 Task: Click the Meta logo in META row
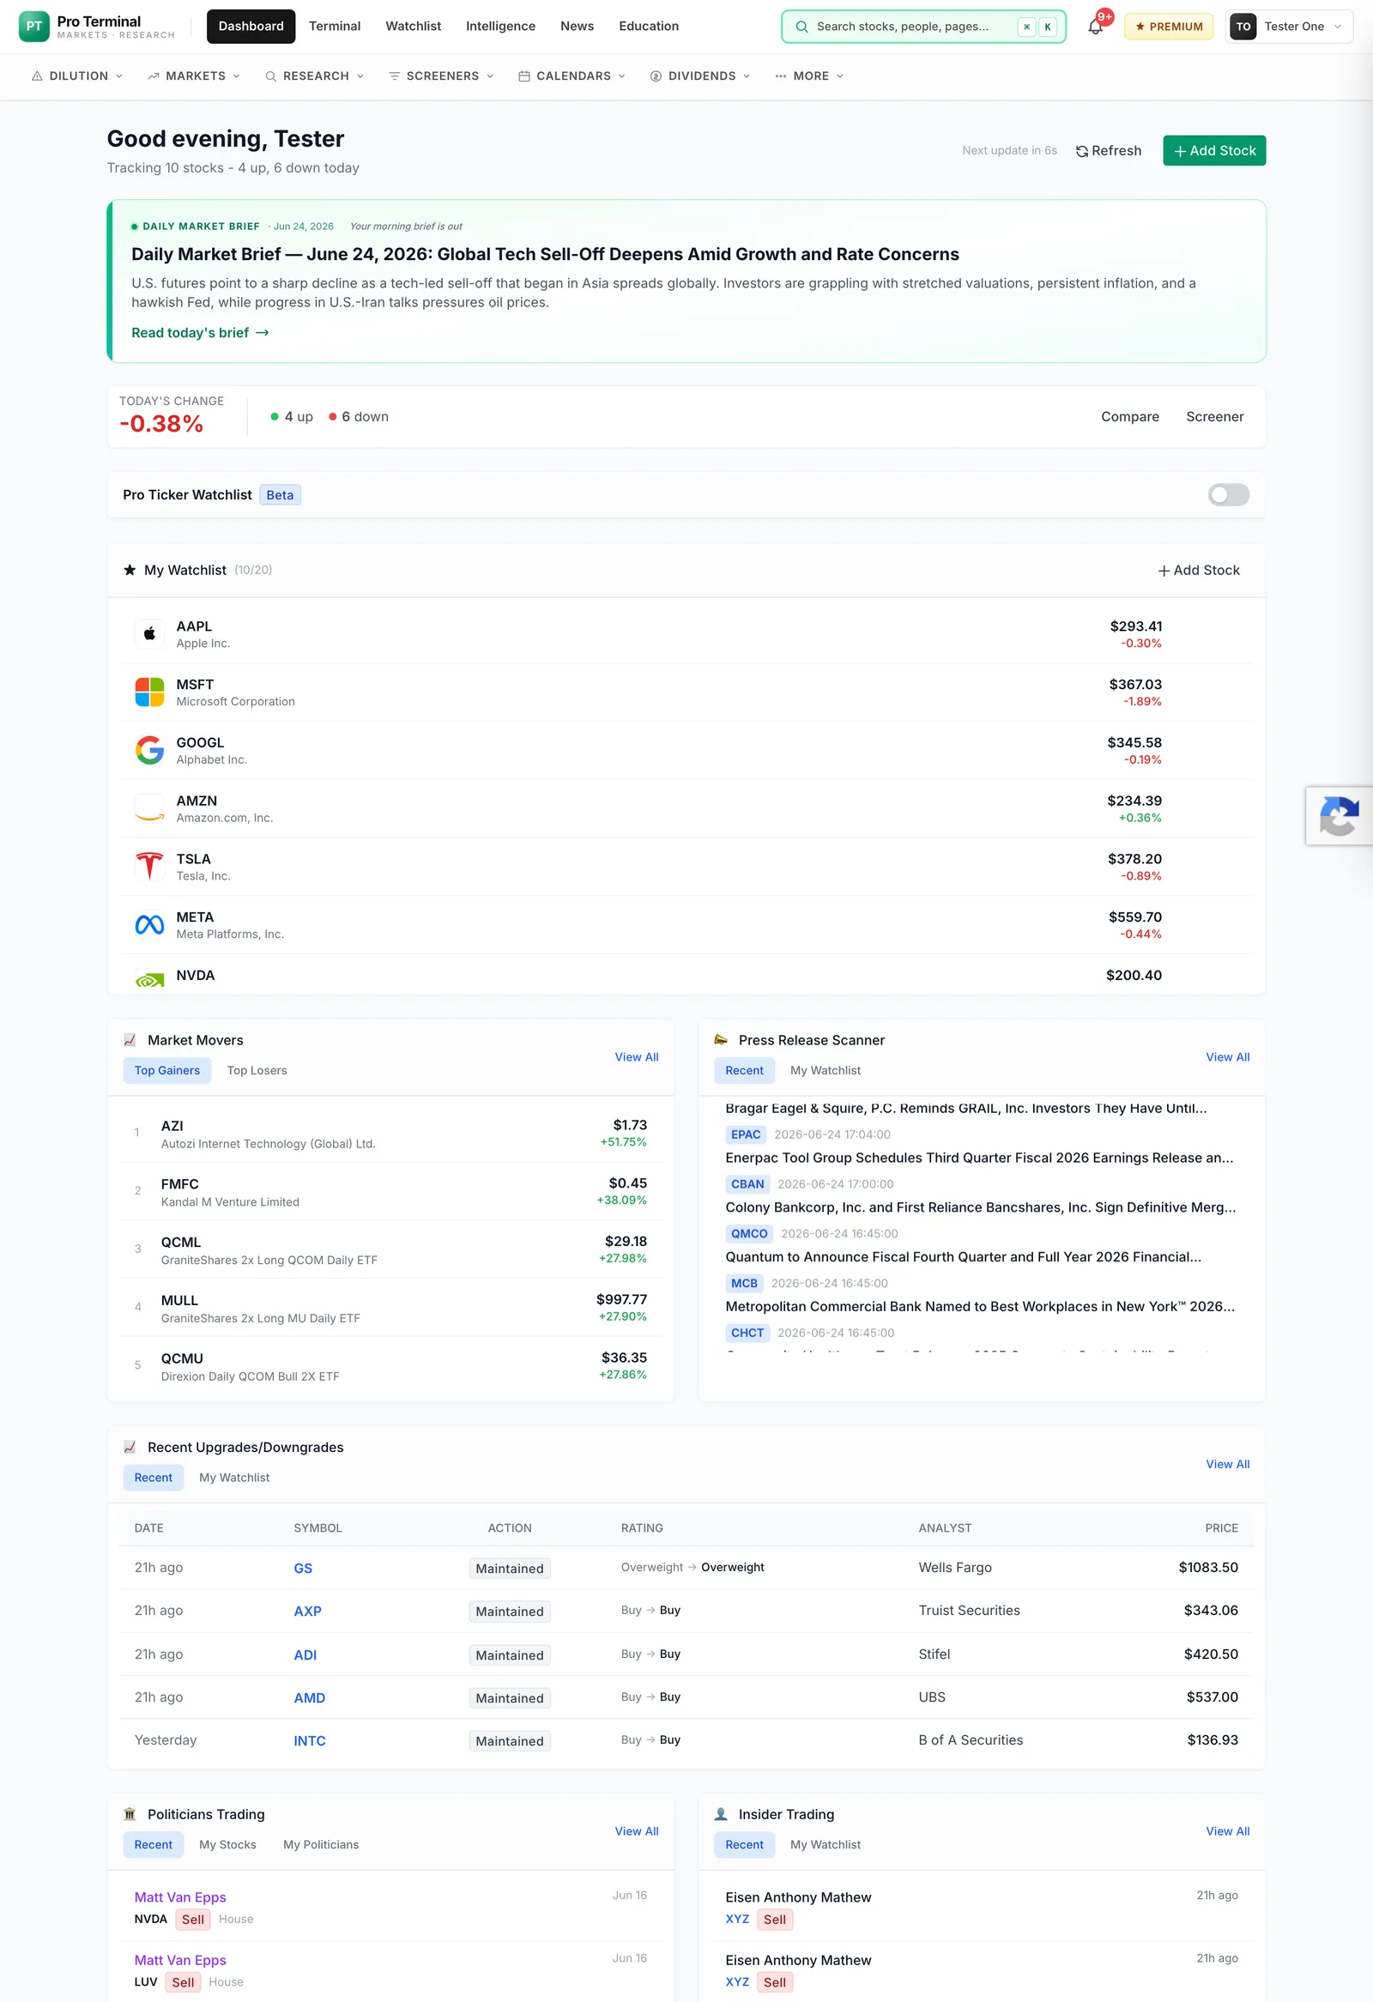pos(150,924)
